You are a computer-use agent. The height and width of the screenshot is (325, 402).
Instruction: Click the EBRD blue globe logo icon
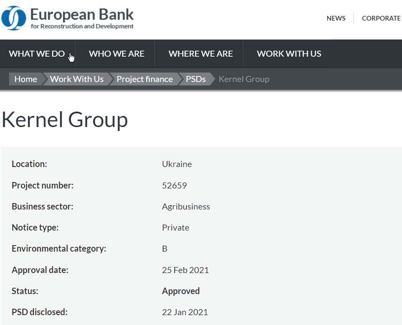coord(14,18)
